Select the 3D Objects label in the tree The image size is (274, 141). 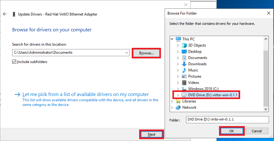click(197, 45)
